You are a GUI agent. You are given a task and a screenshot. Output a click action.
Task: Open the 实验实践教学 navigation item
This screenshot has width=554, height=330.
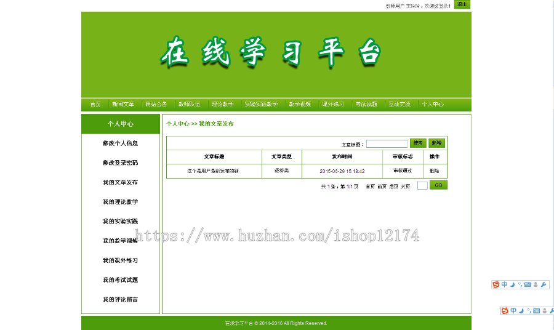click(262, 104)
